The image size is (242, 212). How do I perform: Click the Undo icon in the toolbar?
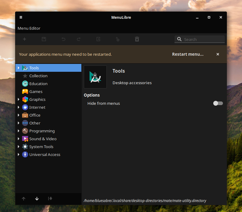click(x=63, y=39)
